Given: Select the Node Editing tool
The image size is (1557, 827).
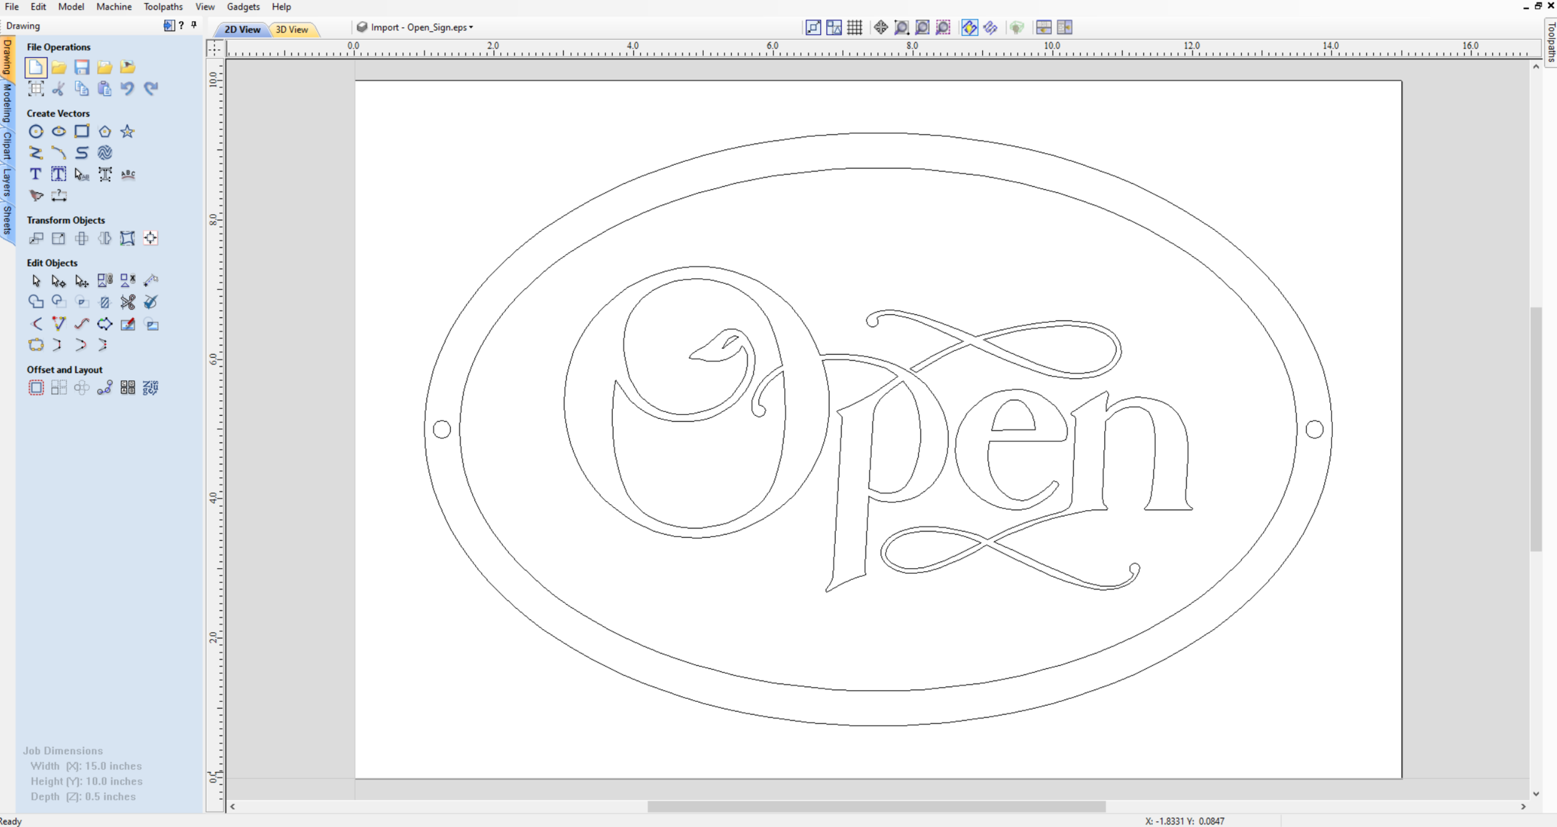Looking at the screenshot, I should (60, 281).
